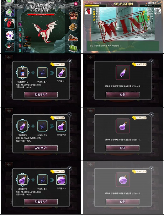Screen dimensions: 164x224
Task: Click 강화하기 for the 40,000 gold recipe
Action: coord(41,202)
